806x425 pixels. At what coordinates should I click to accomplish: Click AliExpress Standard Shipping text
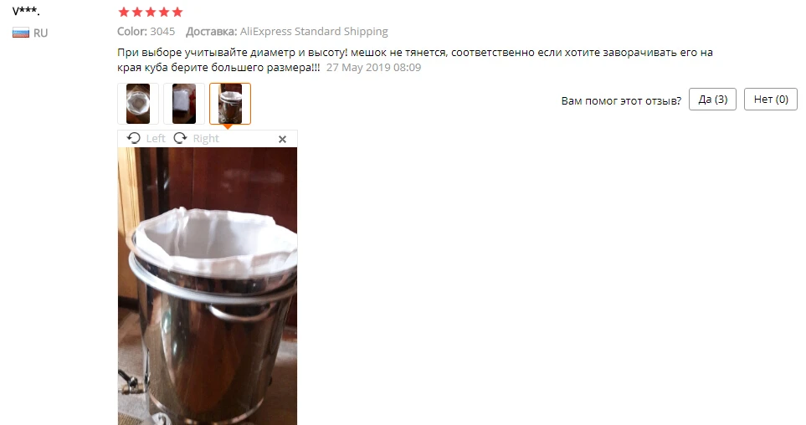pos(314,31)
